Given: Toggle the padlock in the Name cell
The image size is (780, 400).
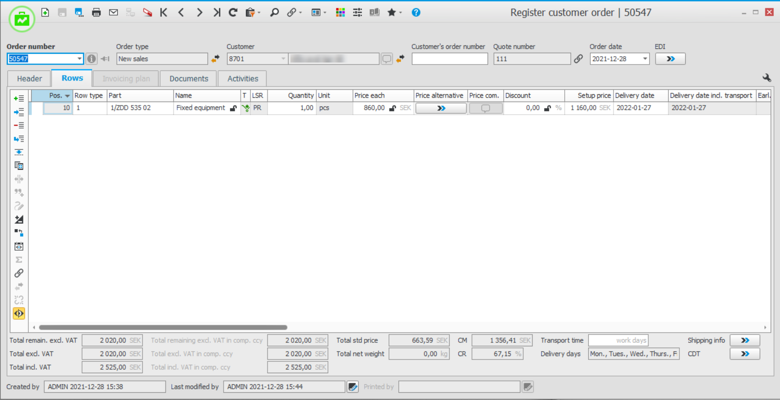Looking at the screenshot, I should [x=233, y=108].
